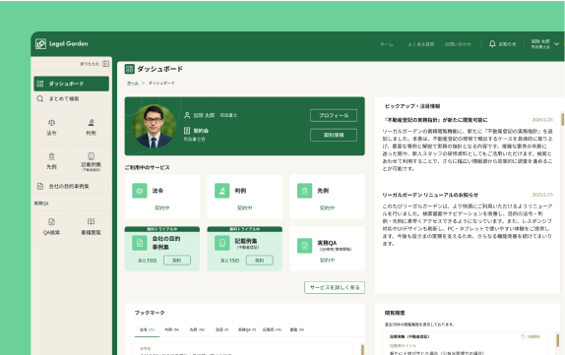Open the 法令 tile in the sidebar
The width and height of the screenshot is (565, 355).
click(x=51, y=127)
